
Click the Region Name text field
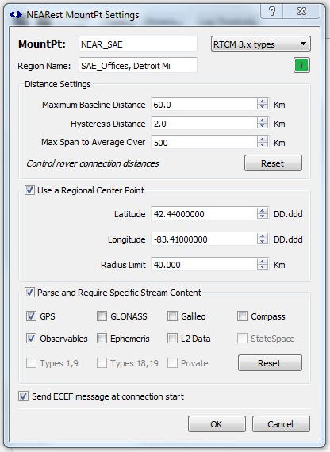138,66
